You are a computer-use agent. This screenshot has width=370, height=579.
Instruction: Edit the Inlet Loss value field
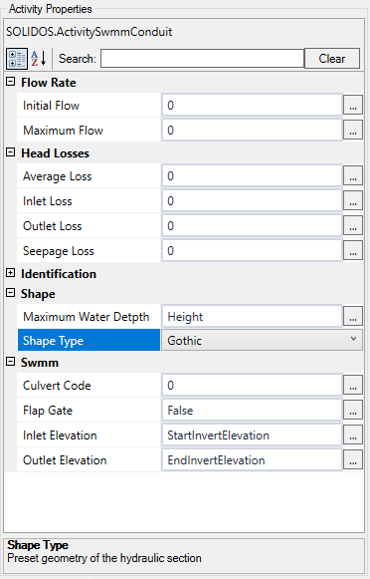pyautogui.click(x=252, y=201)
